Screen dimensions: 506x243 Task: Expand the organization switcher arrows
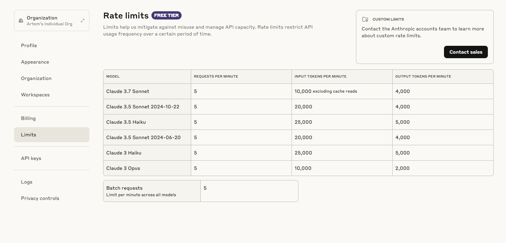(83, 21)
